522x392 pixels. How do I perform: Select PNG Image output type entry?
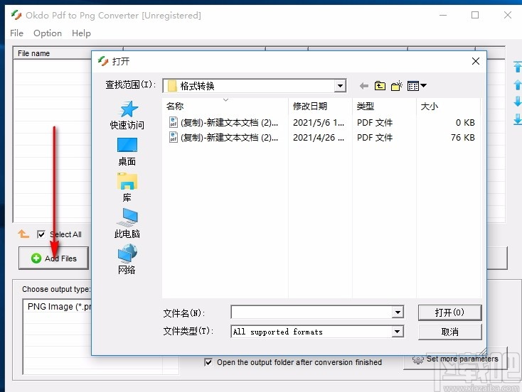(59, 307)
